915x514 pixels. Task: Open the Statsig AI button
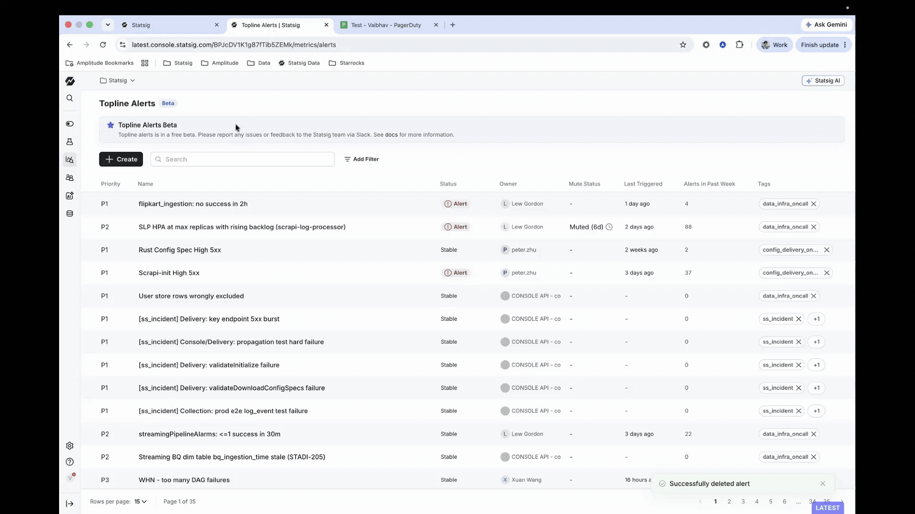pyautogui.click(x=823, y=80)
